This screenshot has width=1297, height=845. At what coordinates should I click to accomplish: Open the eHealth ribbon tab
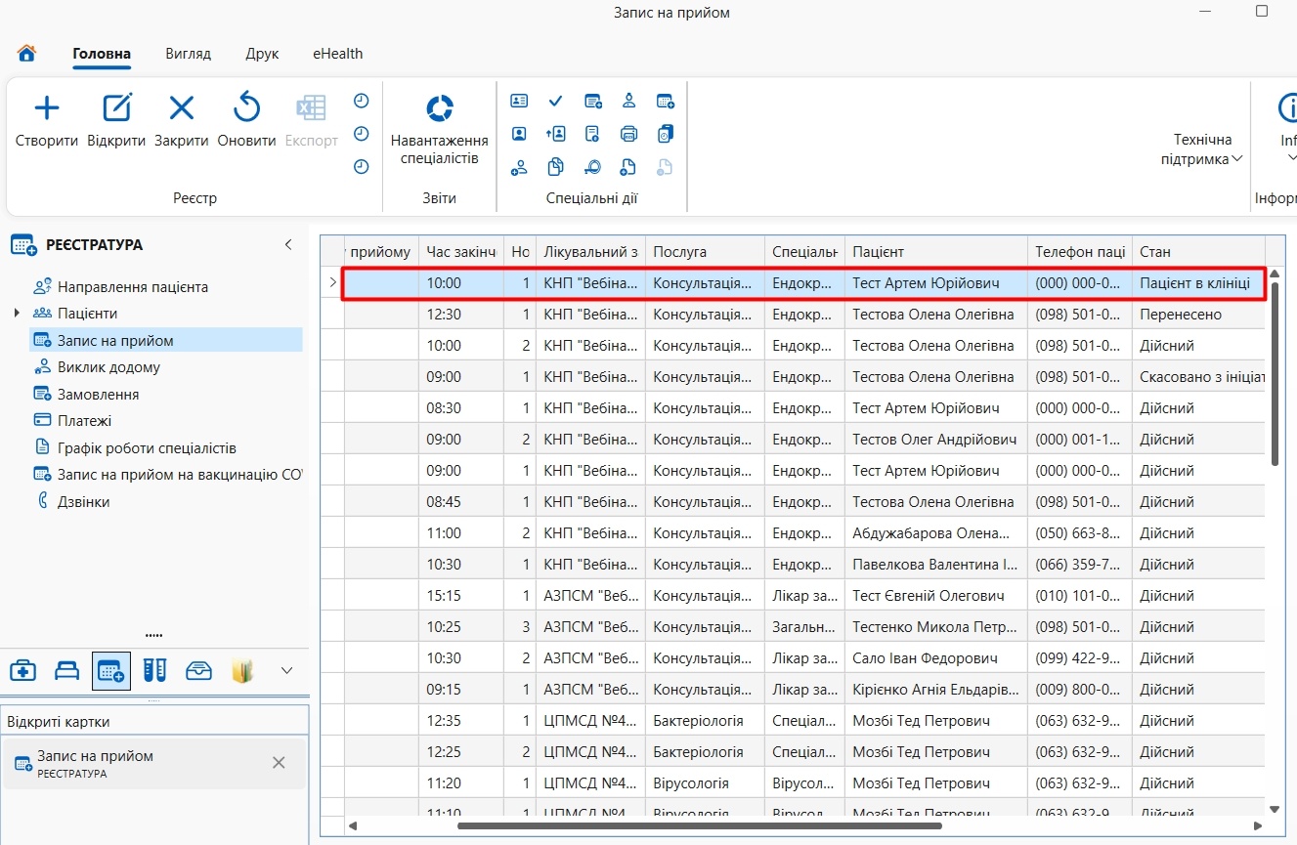337,54
